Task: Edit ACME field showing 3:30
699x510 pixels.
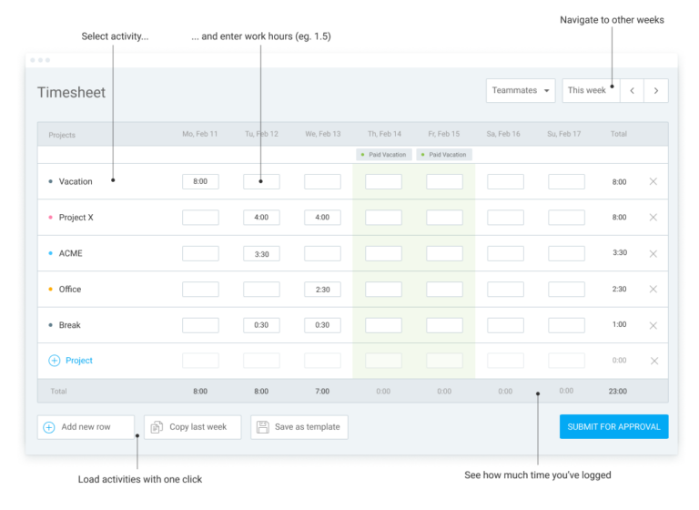Action: tap(261, 253)
